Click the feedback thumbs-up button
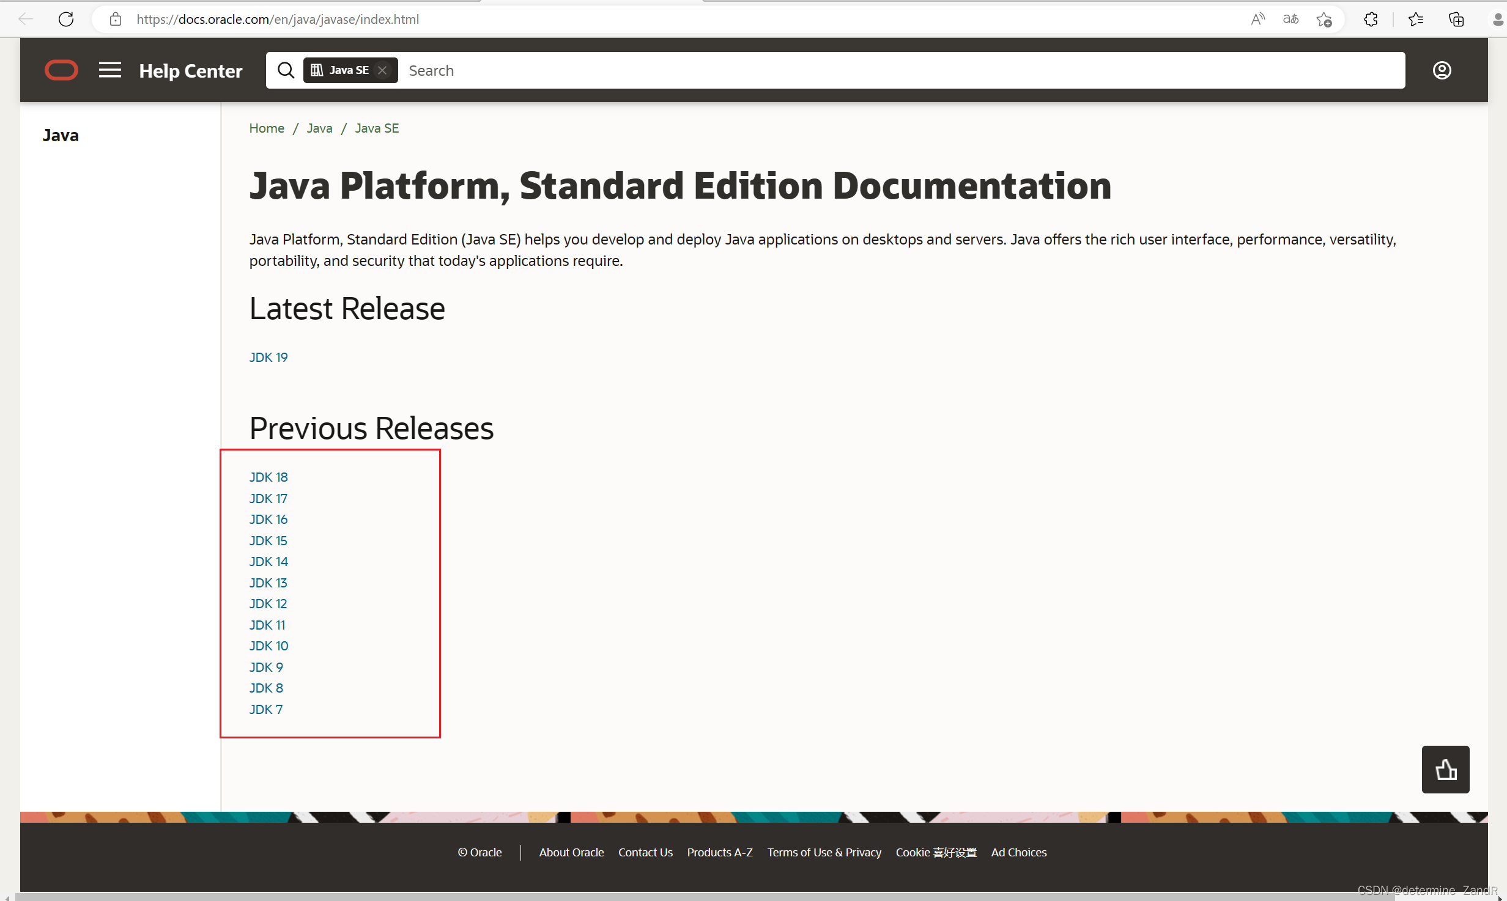 pos(1445,769)
